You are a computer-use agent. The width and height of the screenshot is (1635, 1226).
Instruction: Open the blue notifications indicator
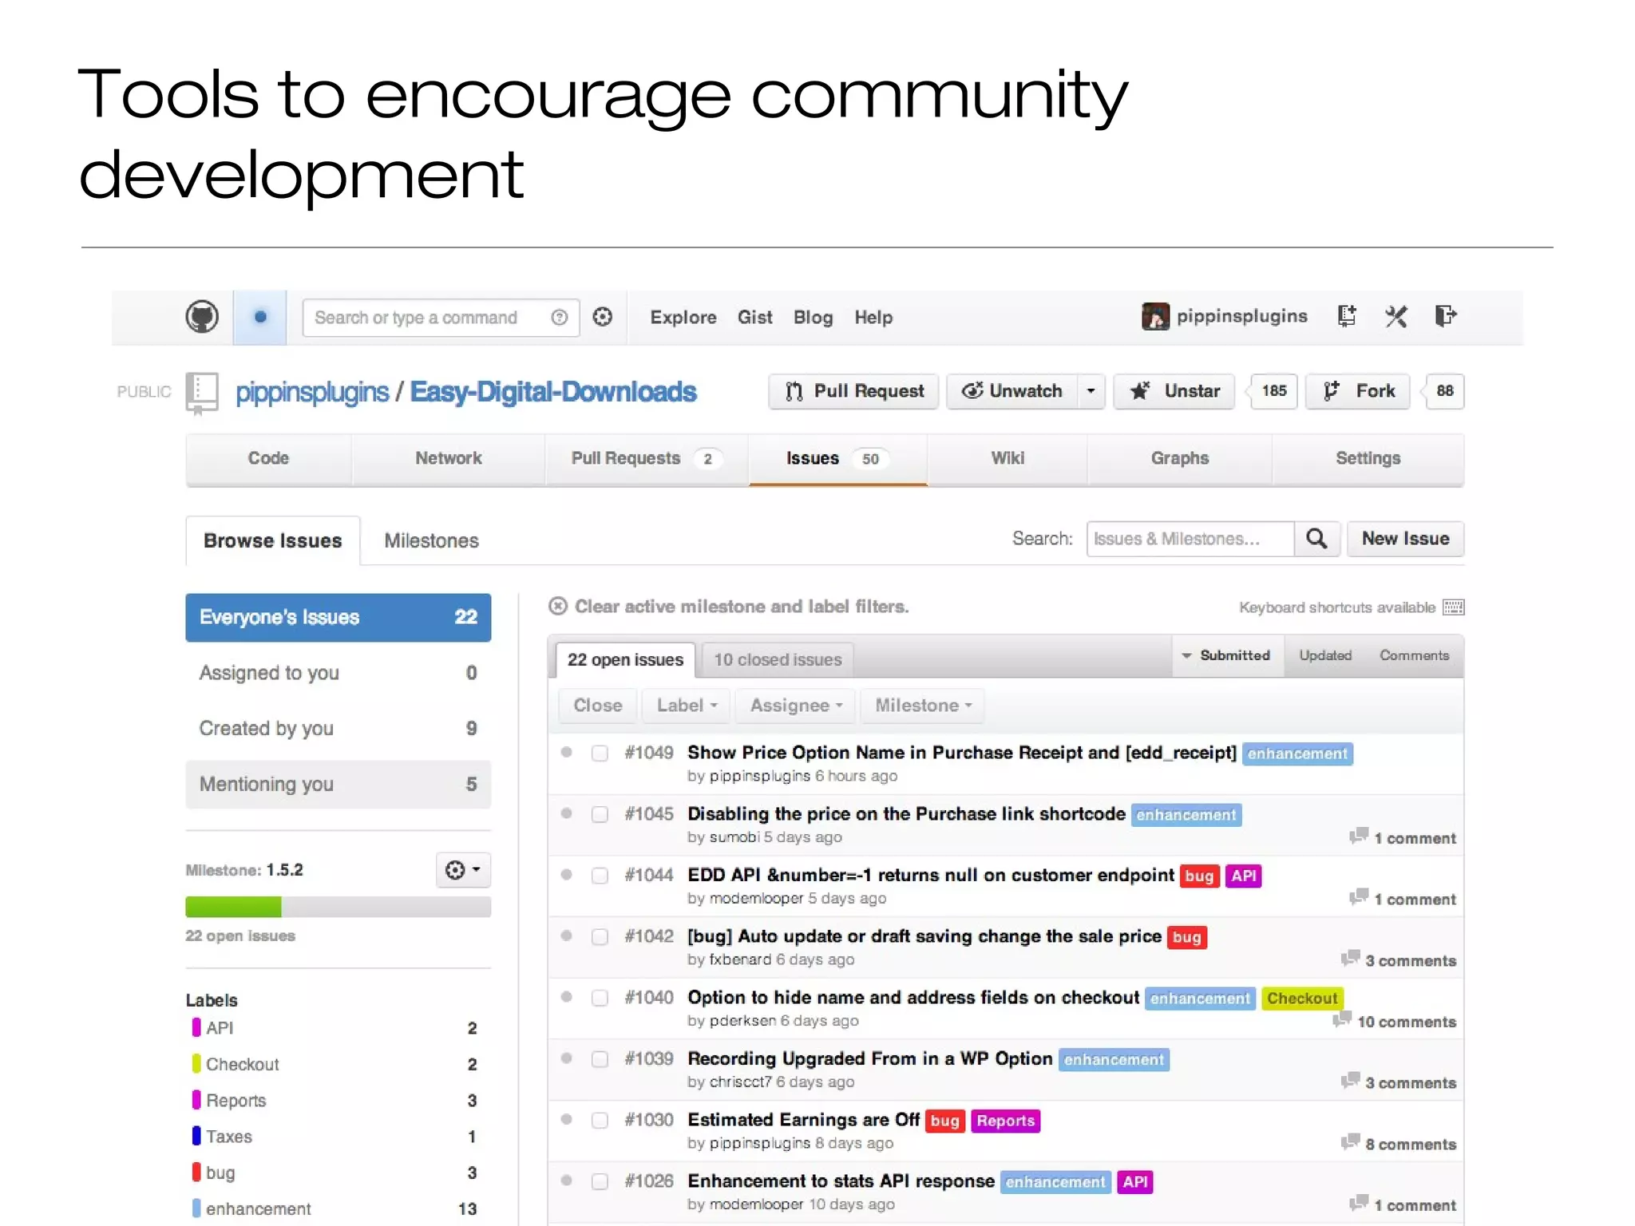pos(260,318)
